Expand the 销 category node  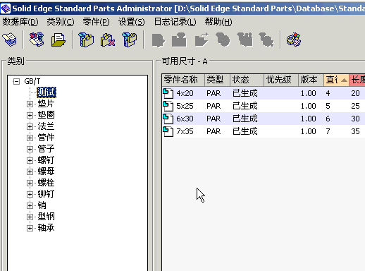click(30, 205)
